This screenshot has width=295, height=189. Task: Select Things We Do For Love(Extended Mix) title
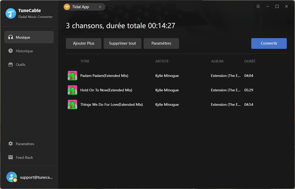(112, 104)
